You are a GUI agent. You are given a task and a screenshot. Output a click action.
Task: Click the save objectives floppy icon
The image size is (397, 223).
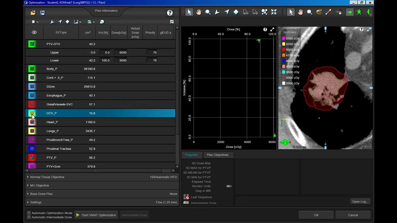coord(42,13)
